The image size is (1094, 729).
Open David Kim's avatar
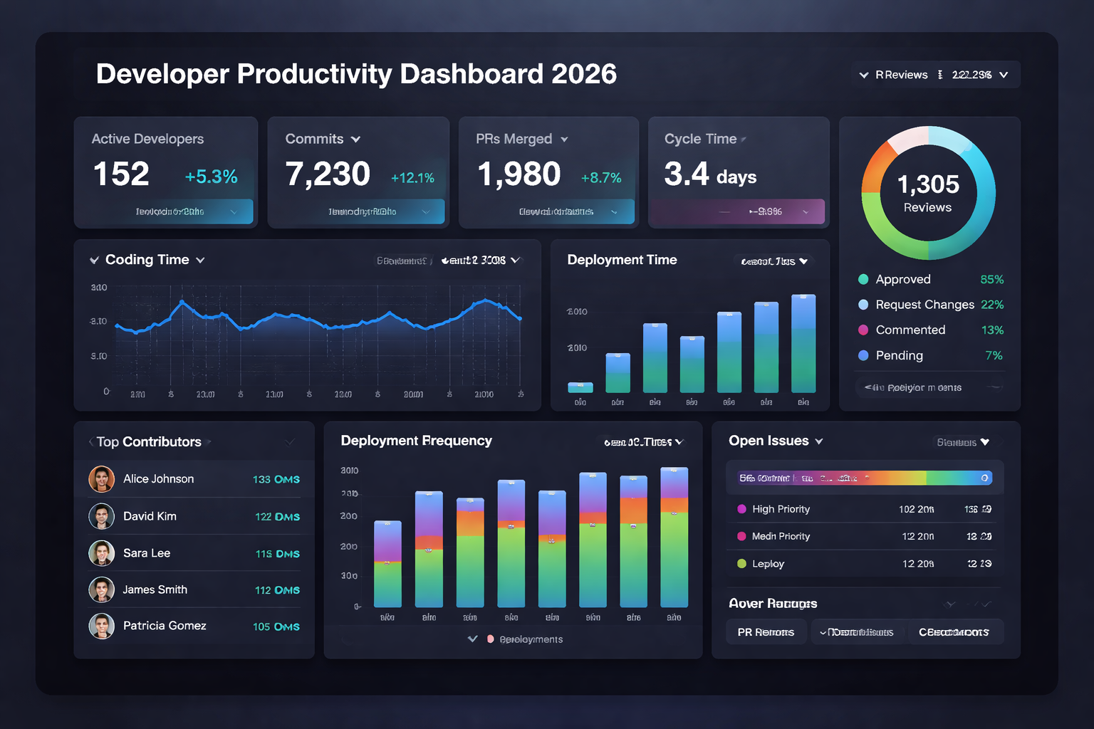pos(102,516)
